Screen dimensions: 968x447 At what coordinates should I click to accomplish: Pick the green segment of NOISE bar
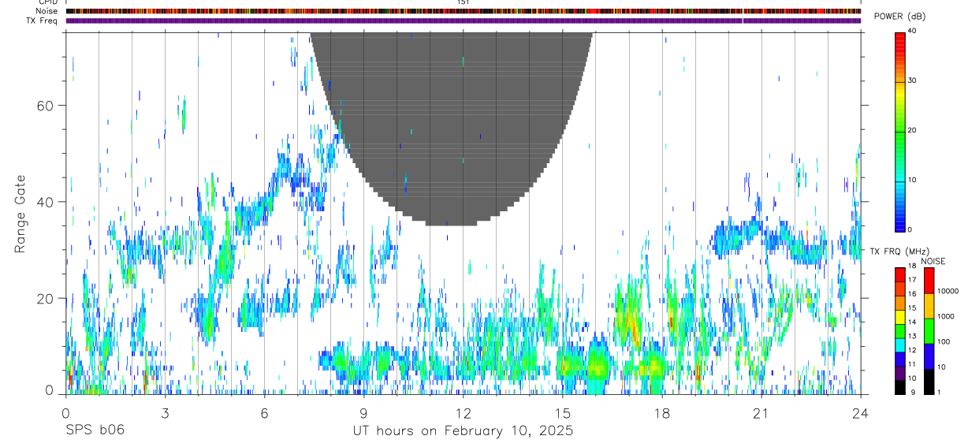pyautogui.click(x=929, y=331)
